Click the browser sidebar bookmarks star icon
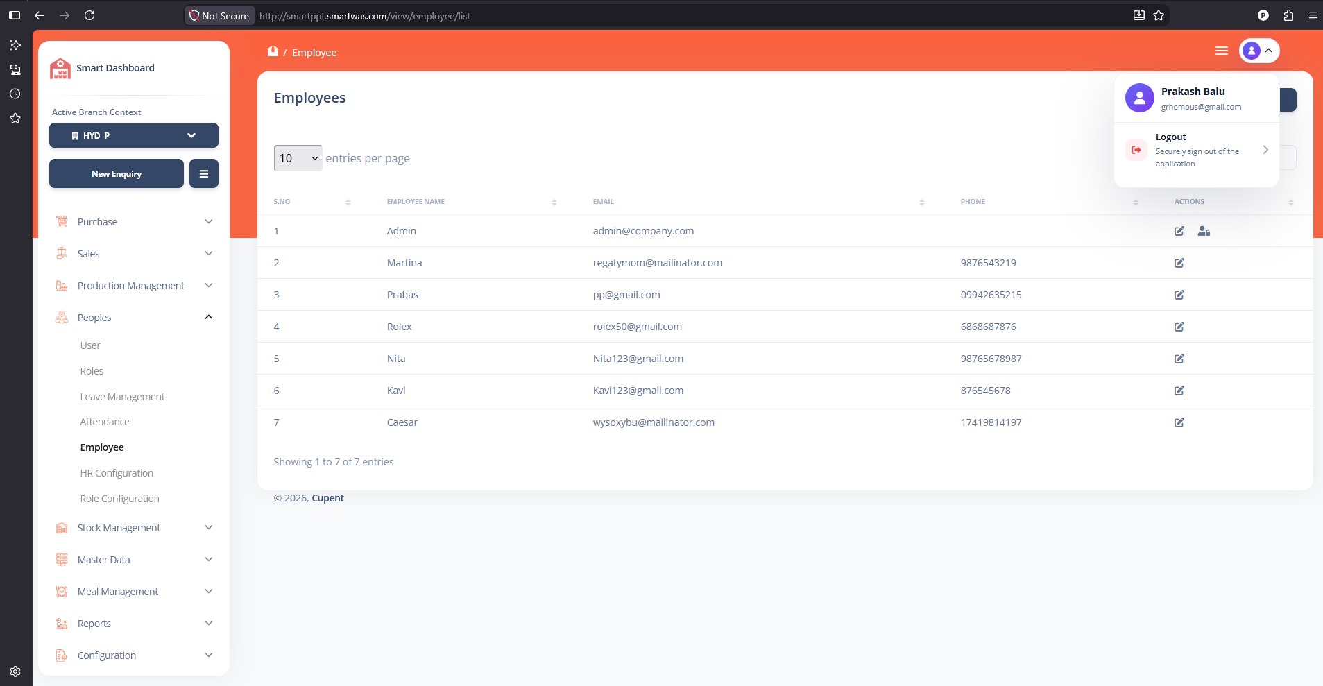The width and height of the screenshot is (1323, 686). 15,118
